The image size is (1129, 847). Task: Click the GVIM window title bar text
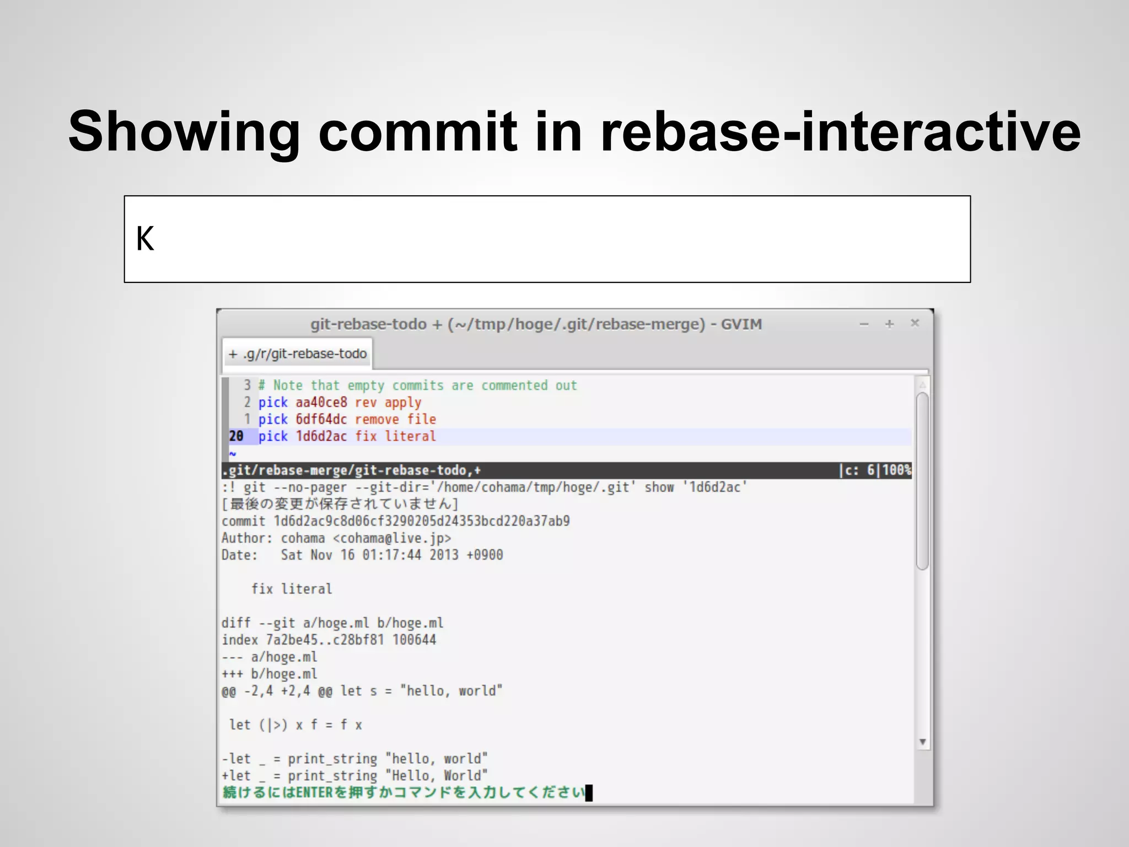coord(536,324)
